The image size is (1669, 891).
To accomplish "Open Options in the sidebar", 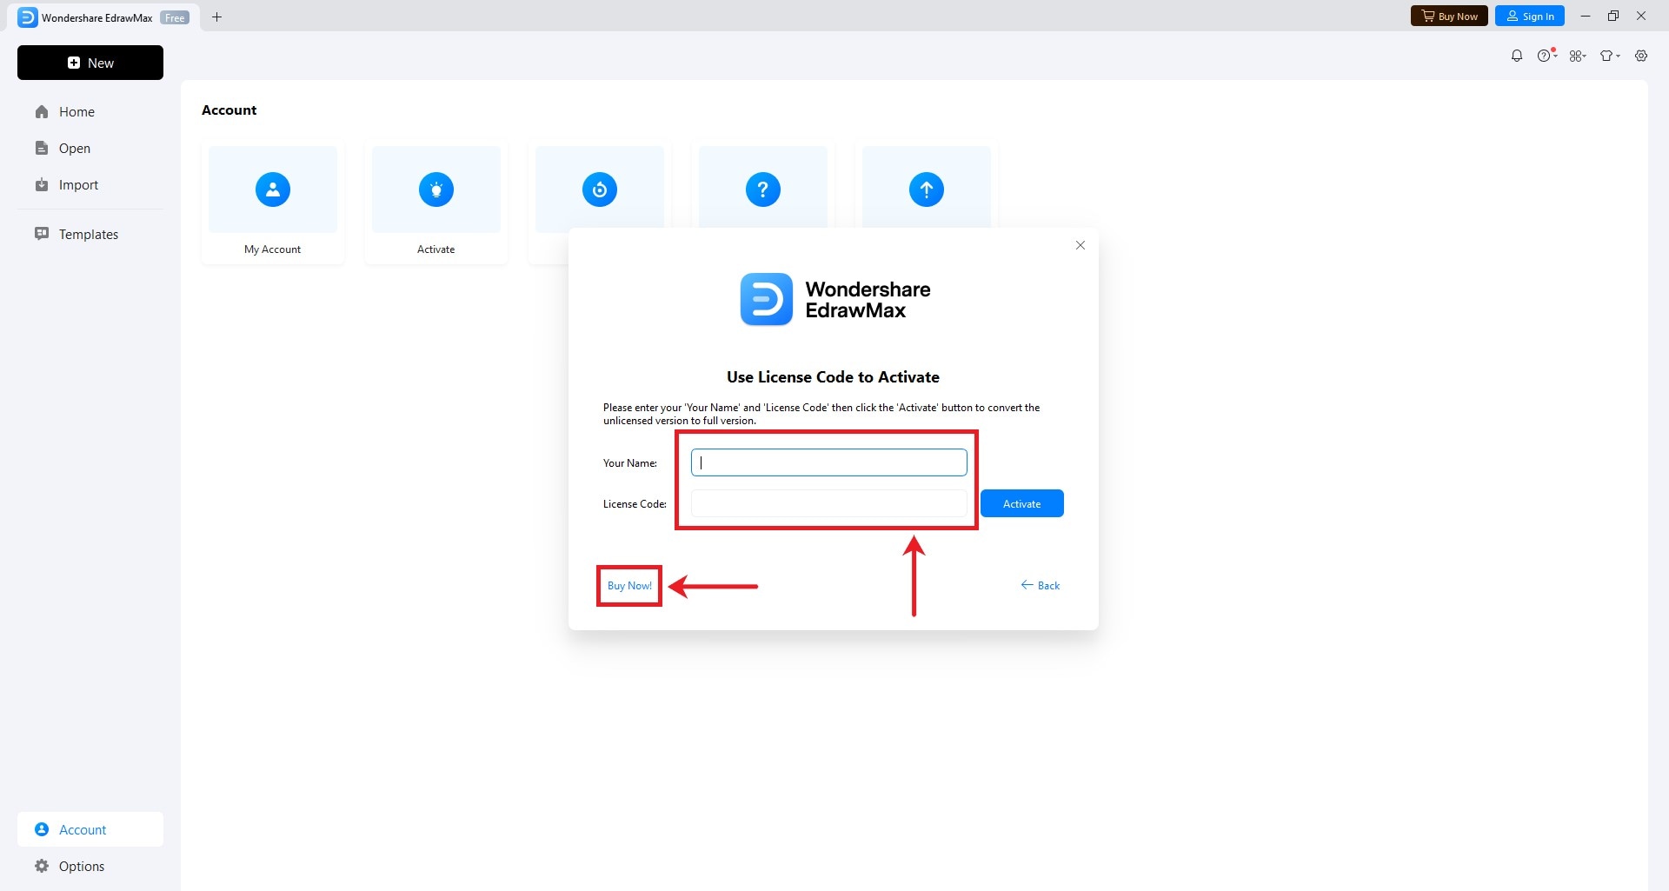I will pyautogui.click(x=90, y=867).
